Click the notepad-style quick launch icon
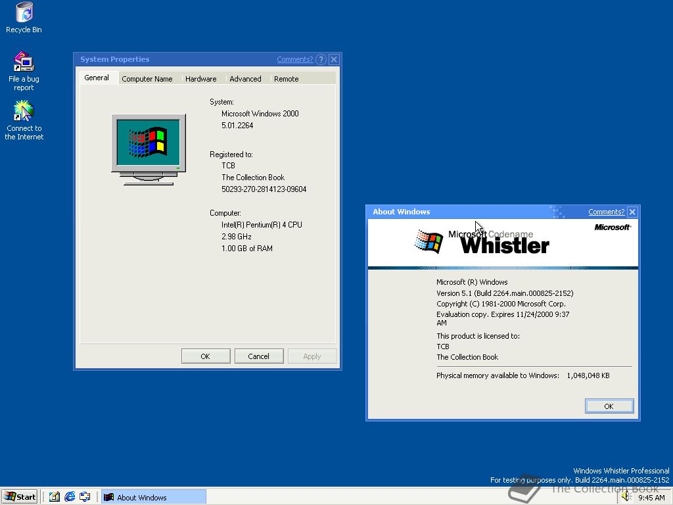 tap(54, 497)
